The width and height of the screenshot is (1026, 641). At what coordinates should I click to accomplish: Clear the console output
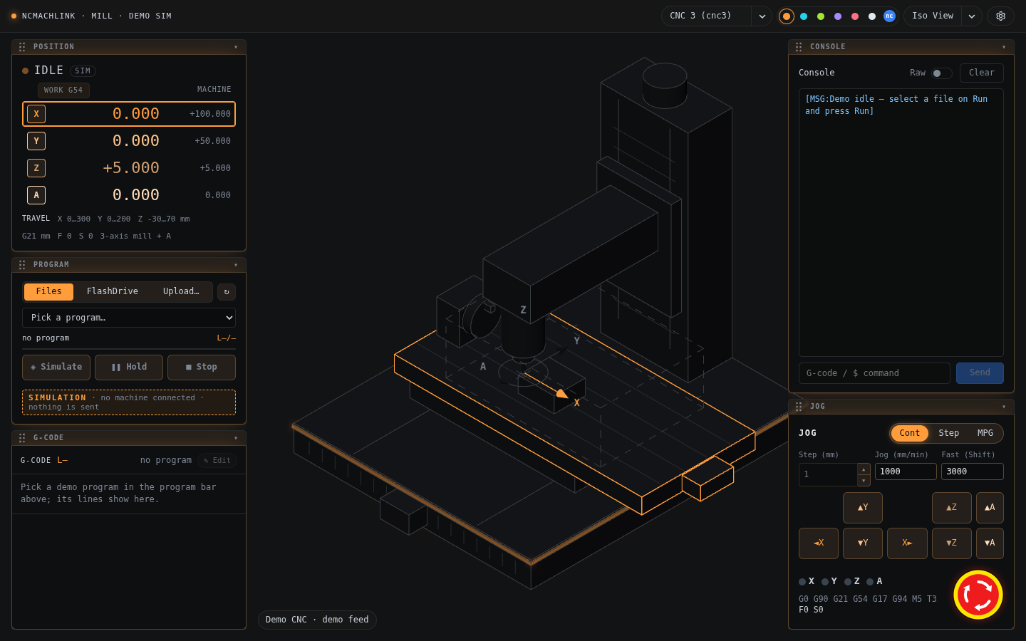982,73
